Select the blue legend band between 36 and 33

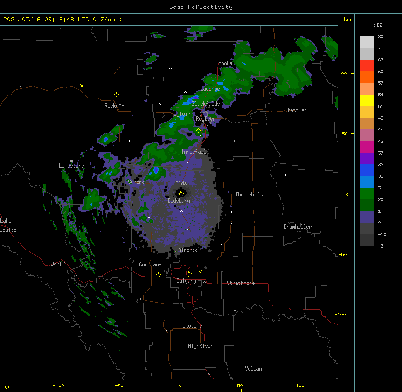click(367, 170)
